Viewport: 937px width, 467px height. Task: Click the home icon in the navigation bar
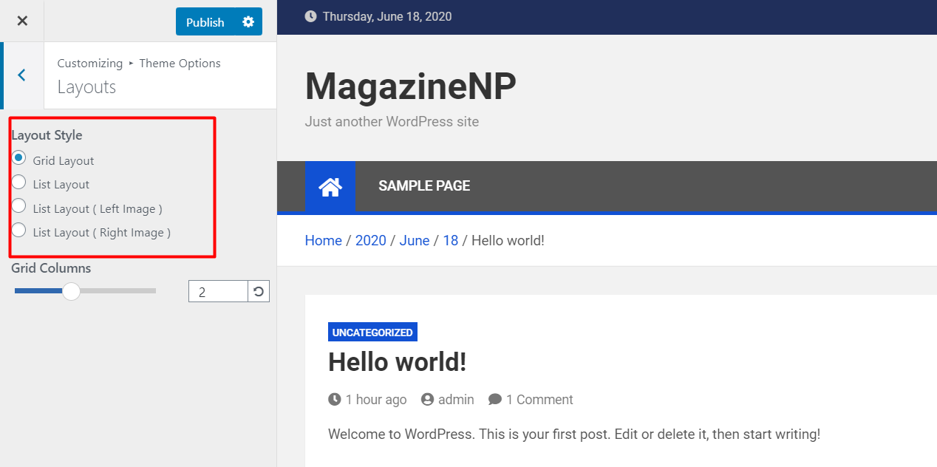pyautogui.click(x=330, y=186)
